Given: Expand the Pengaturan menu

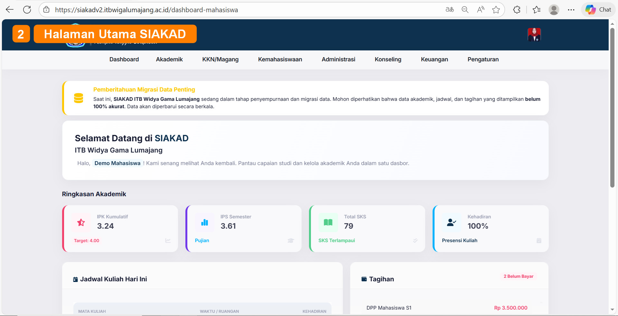Looking at the screenshot, I should 483,59.
